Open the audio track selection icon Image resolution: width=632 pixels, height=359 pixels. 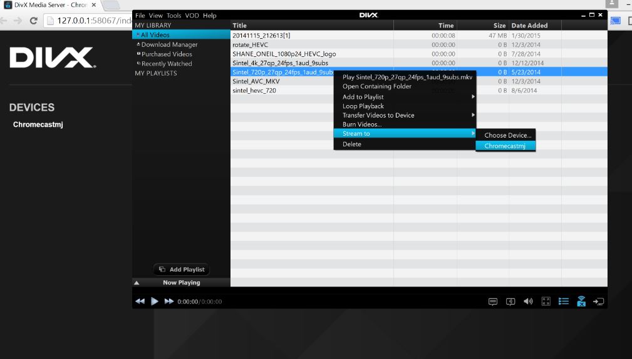click(510, 301)
